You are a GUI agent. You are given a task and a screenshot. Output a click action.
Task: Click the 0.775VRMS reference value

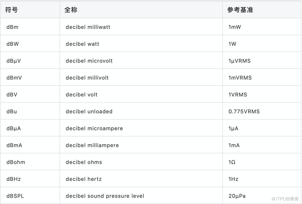(x=244, y=111)
